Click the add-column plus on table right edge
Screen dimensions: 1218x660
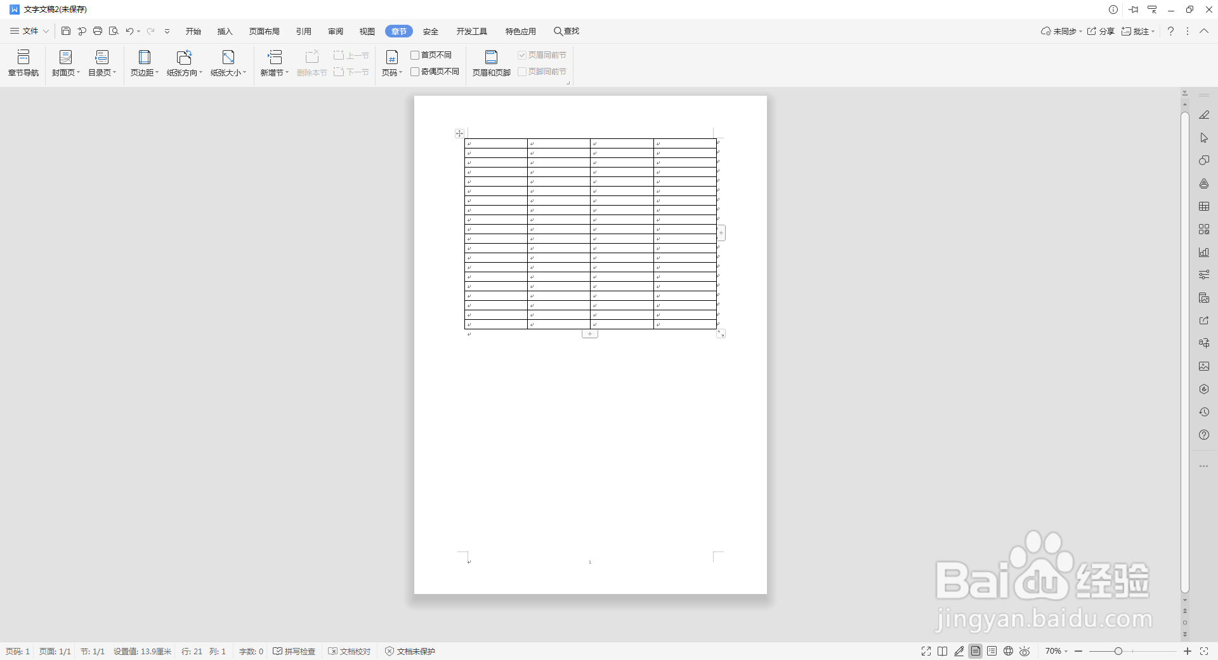(721, 233)
